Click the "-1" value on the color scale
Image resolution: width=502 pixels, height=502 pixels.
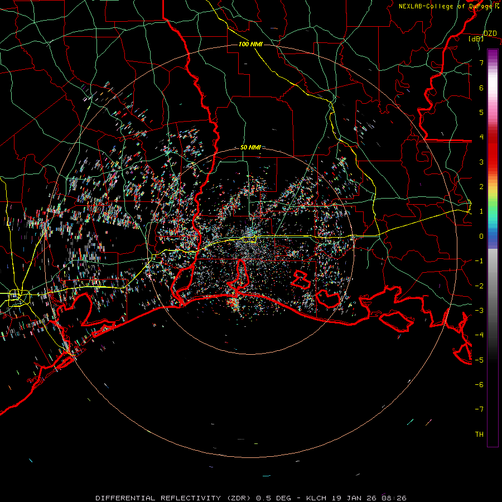click(x=479, y=261)
